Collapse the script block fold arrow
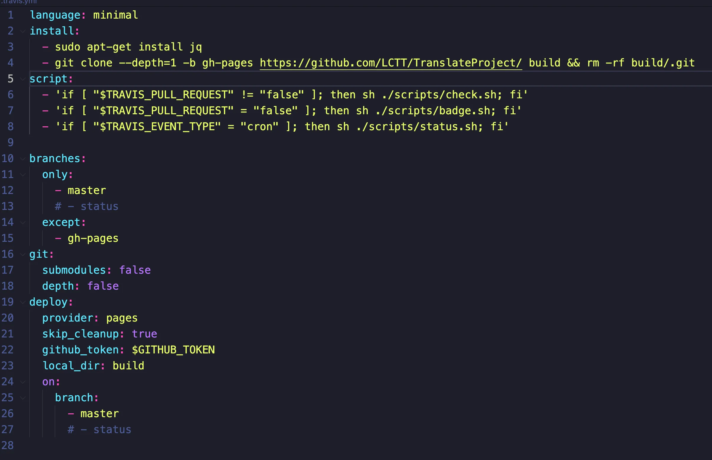 tap(23, 79)
